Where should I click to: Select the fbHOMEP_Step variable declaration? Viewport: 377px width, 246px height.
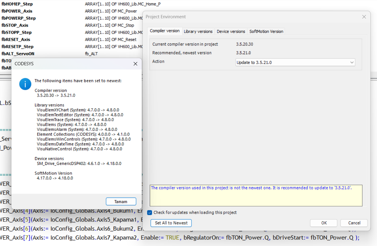[x=17, y=4]
